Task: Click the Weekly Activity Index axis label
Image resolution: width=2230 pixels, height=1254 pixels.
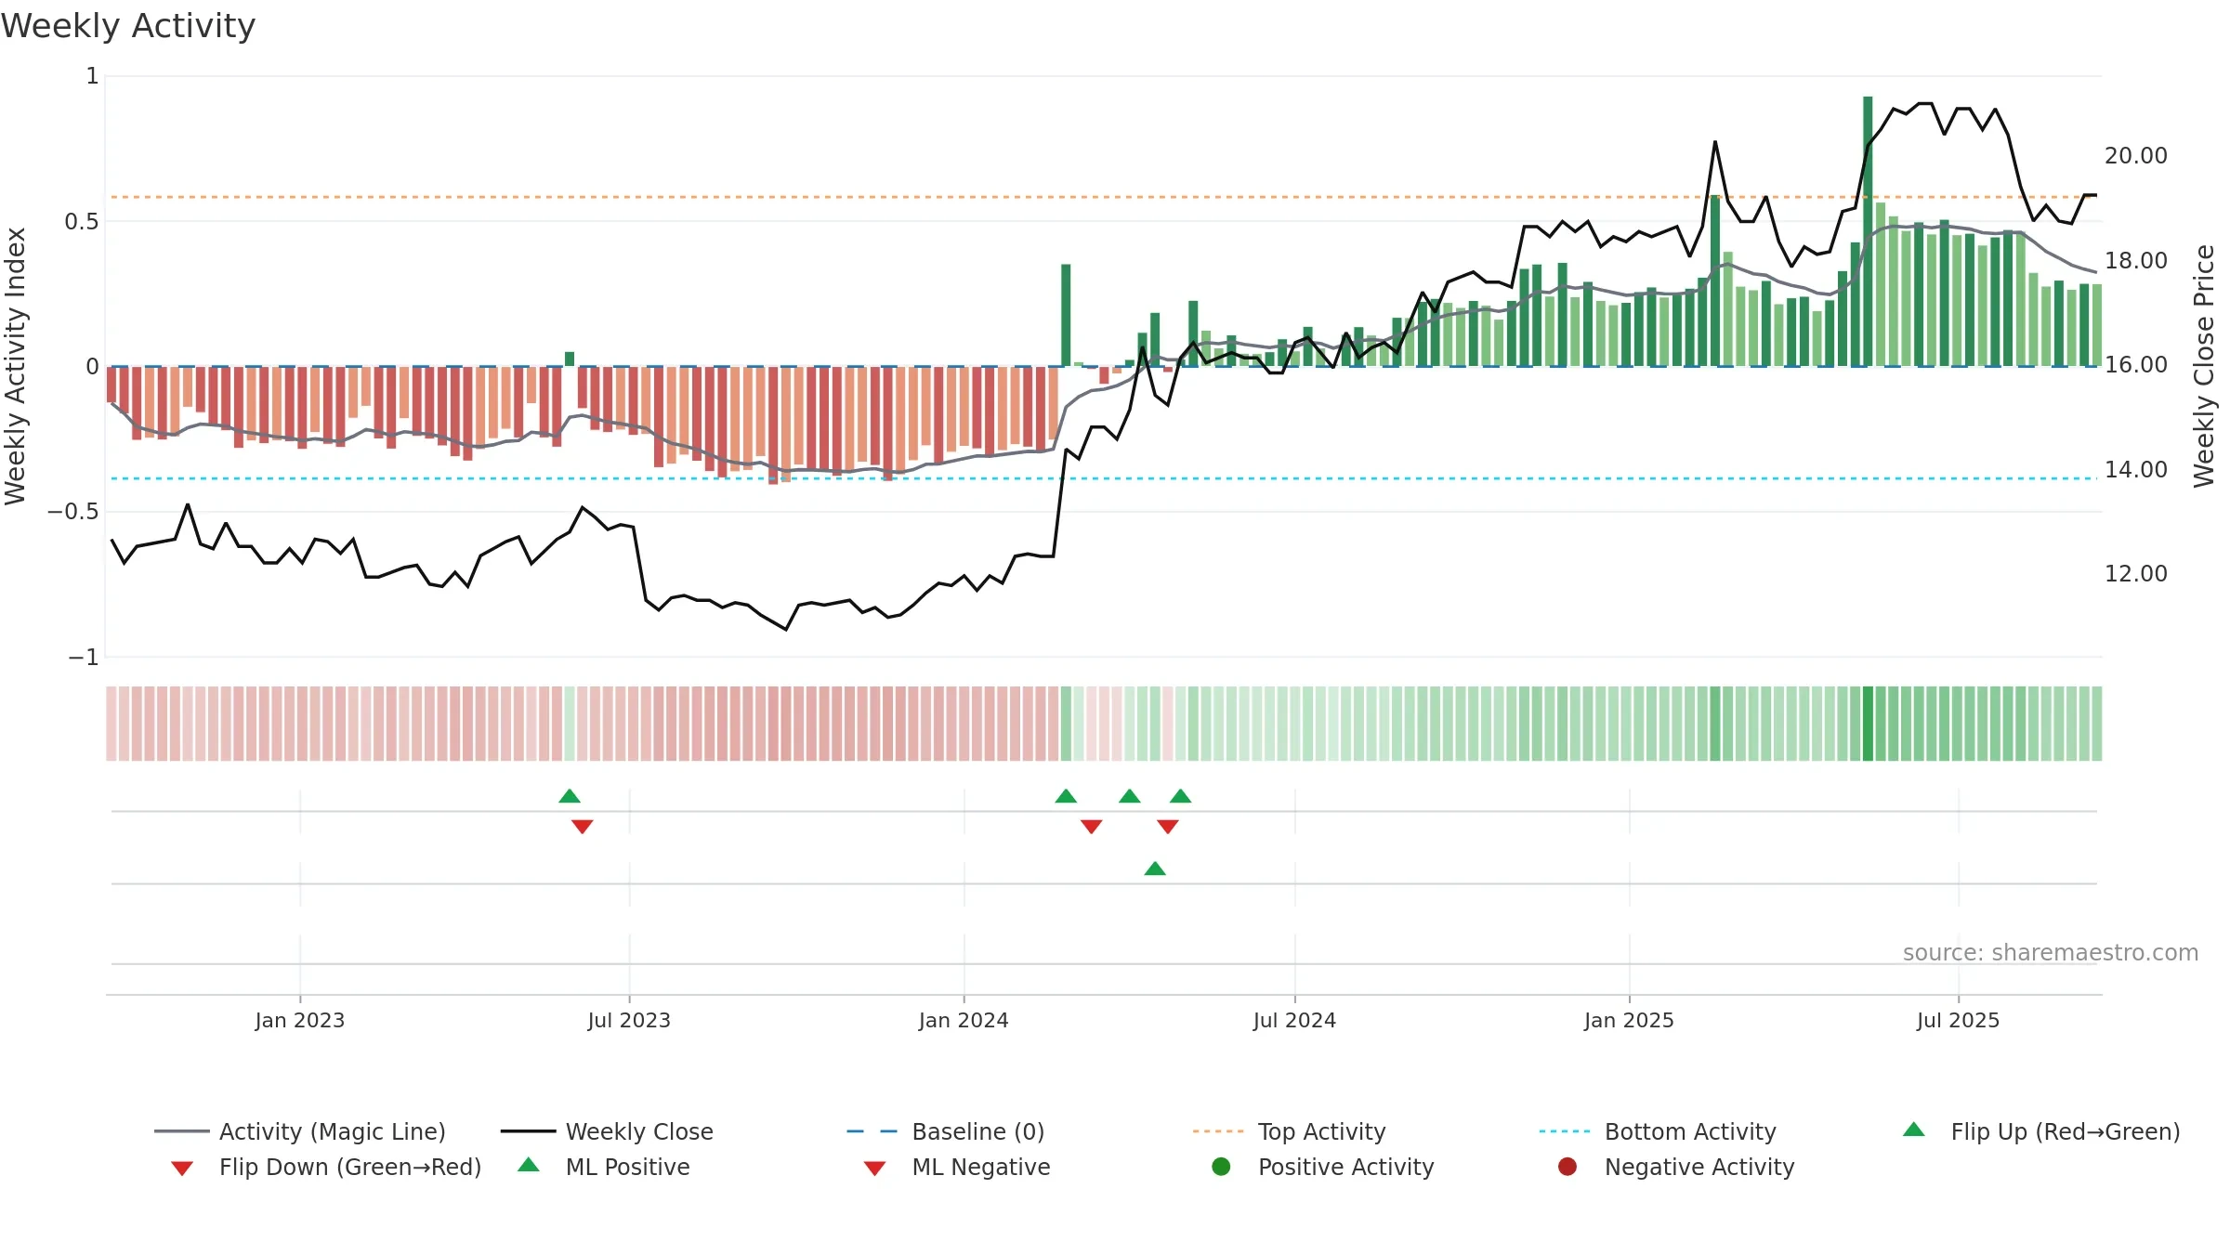Action: [x=15, y=367]
